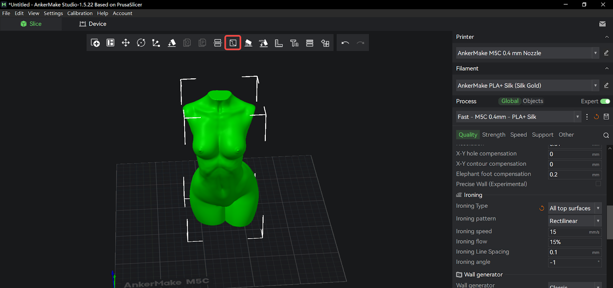The width and height of the screenshot is (613, 288).
Task: Open the Ironing pattern dropdown
Action: (575, 221)
